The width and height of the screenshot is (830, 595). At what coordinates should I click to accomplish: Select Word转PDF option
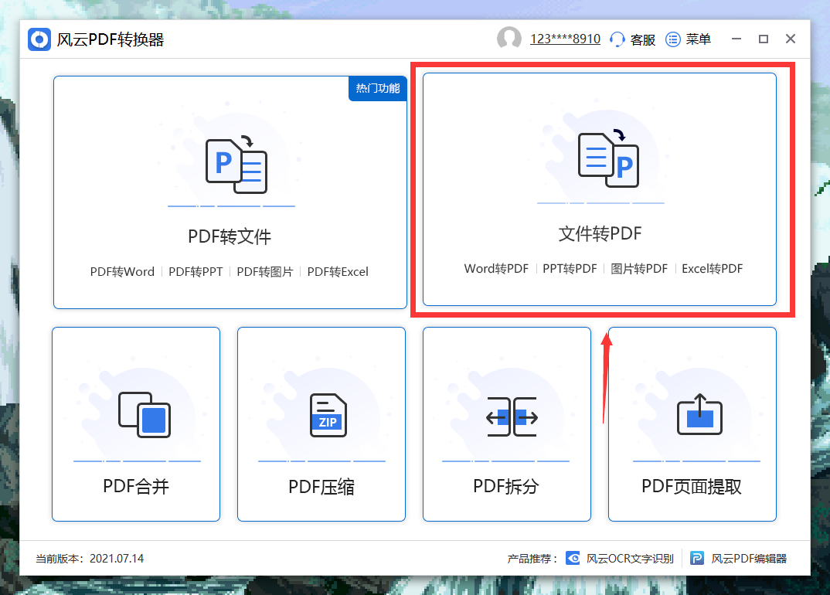coord(496,268)
